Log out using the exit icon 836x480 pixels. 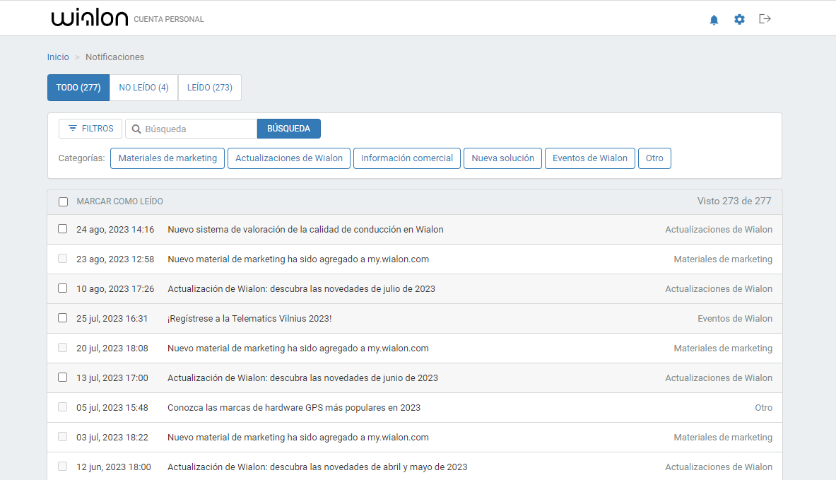765,19
